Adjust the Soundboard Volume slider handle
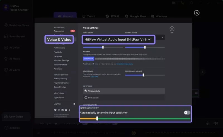 pyautogui.click(x=143, y=75)
